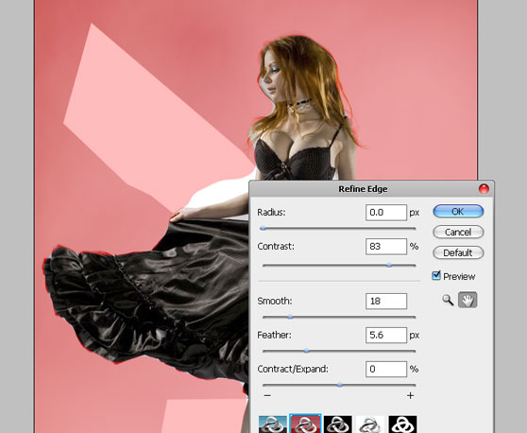
Task: Select the Zoom tool magnifier icon
Action: click(448, 300)
